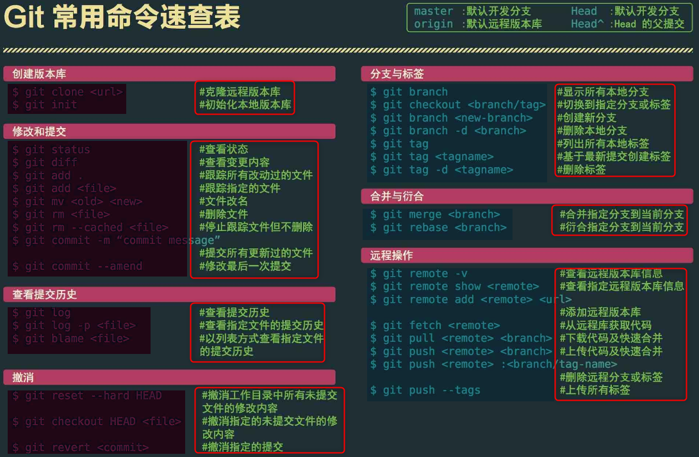Select the "创建版本库" section header

pos(169,74)
